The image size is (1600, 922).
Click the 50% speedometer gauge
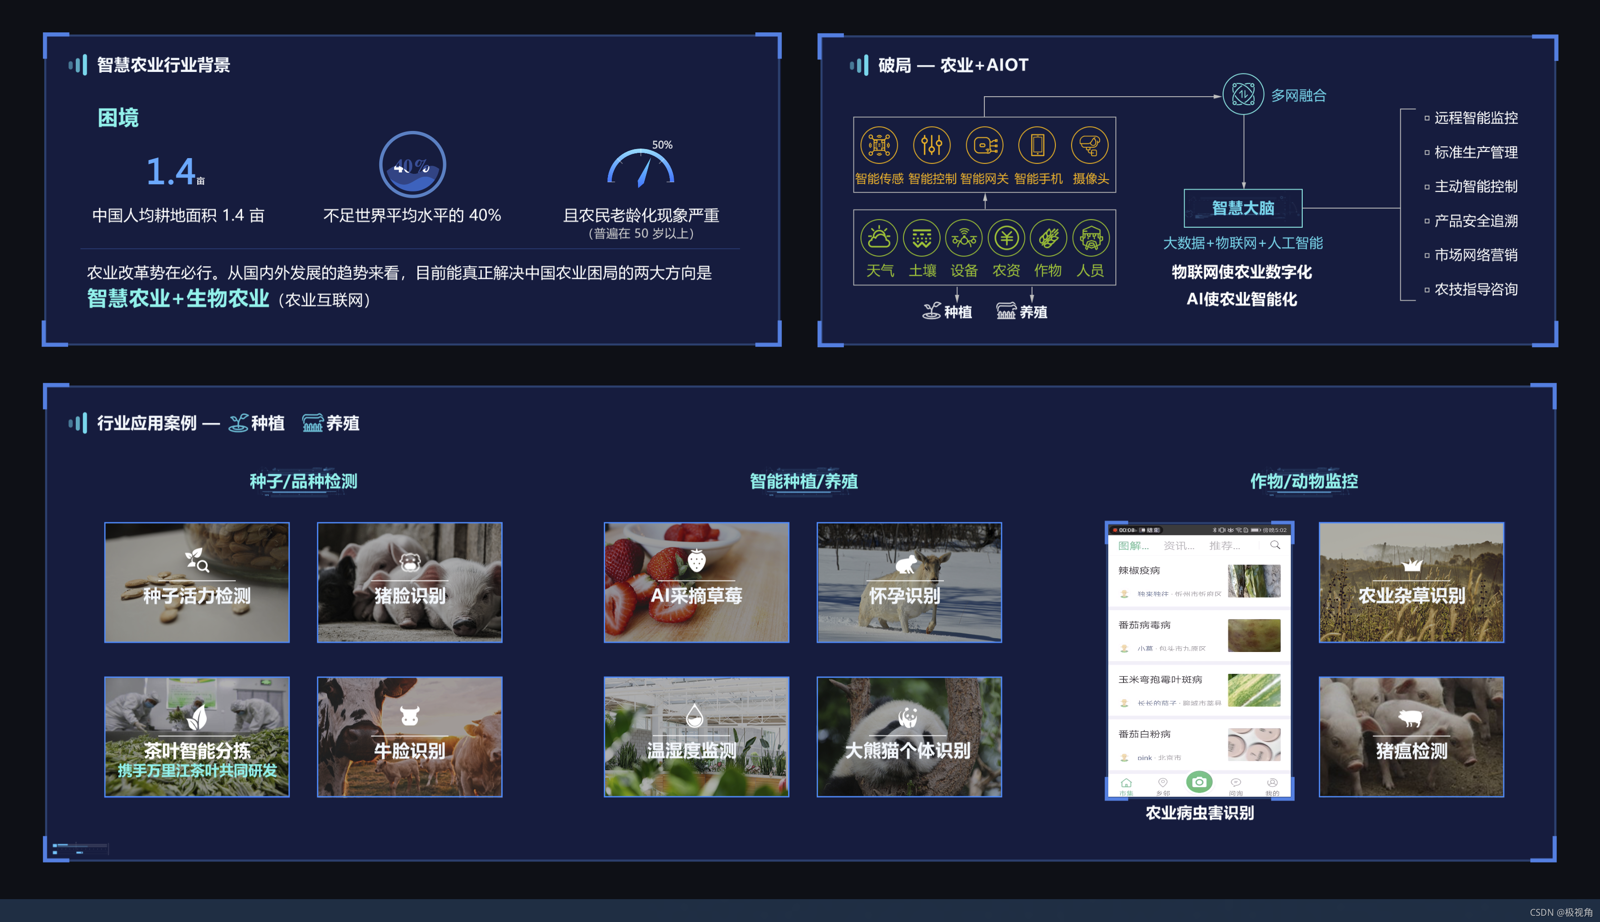point(640,168)
